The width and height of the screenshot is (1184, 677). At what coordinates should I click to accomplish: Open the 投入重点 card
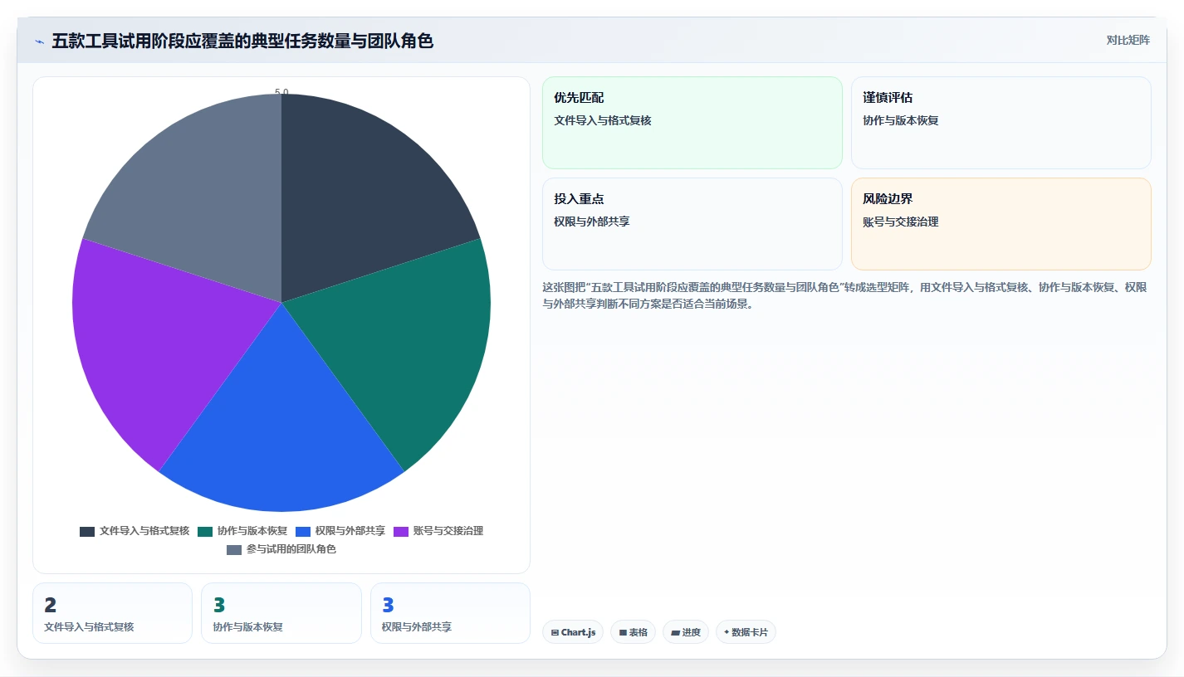692,224
